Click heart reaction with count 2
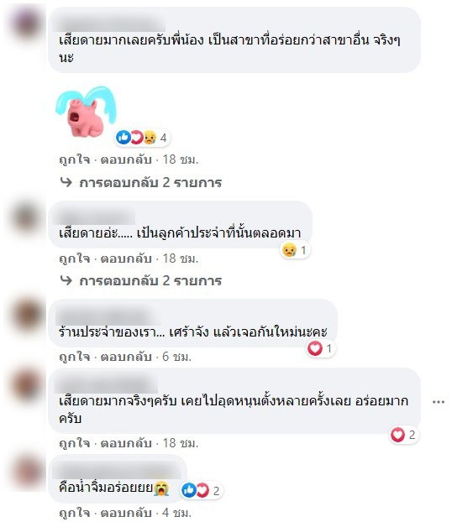The image size is (452, 522). click(403, 435)
